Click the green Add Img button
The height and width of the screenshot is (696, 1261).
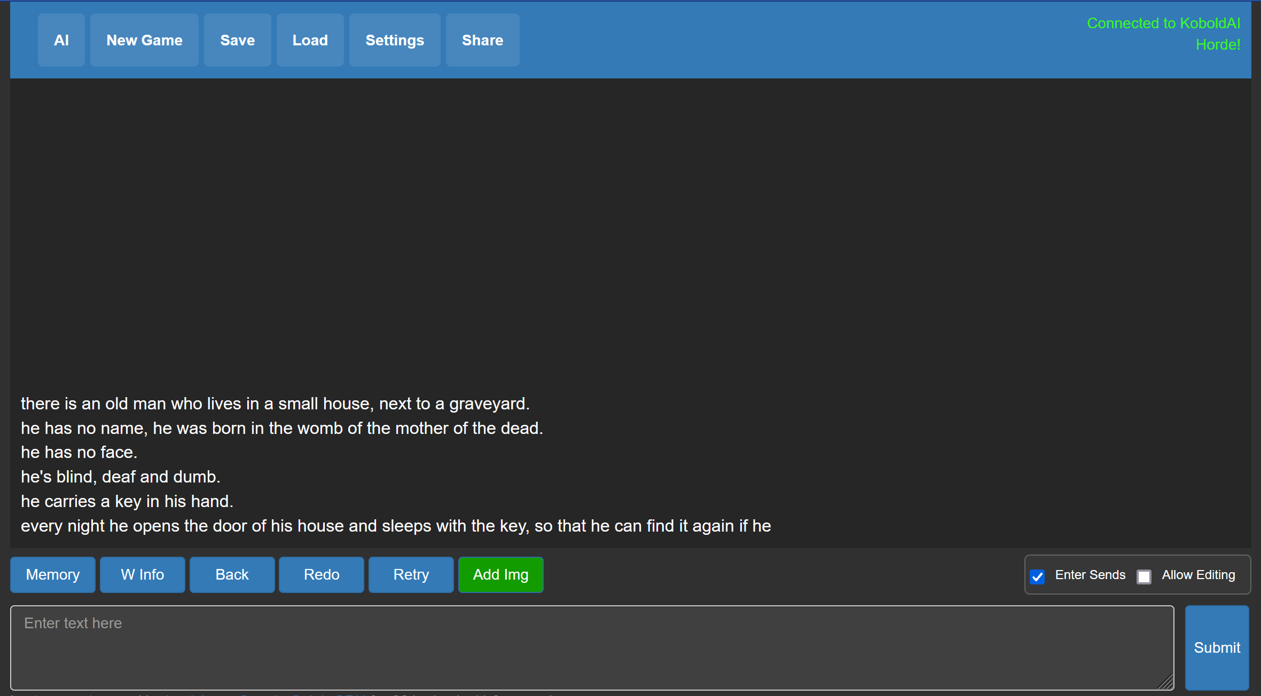[500, 575]
